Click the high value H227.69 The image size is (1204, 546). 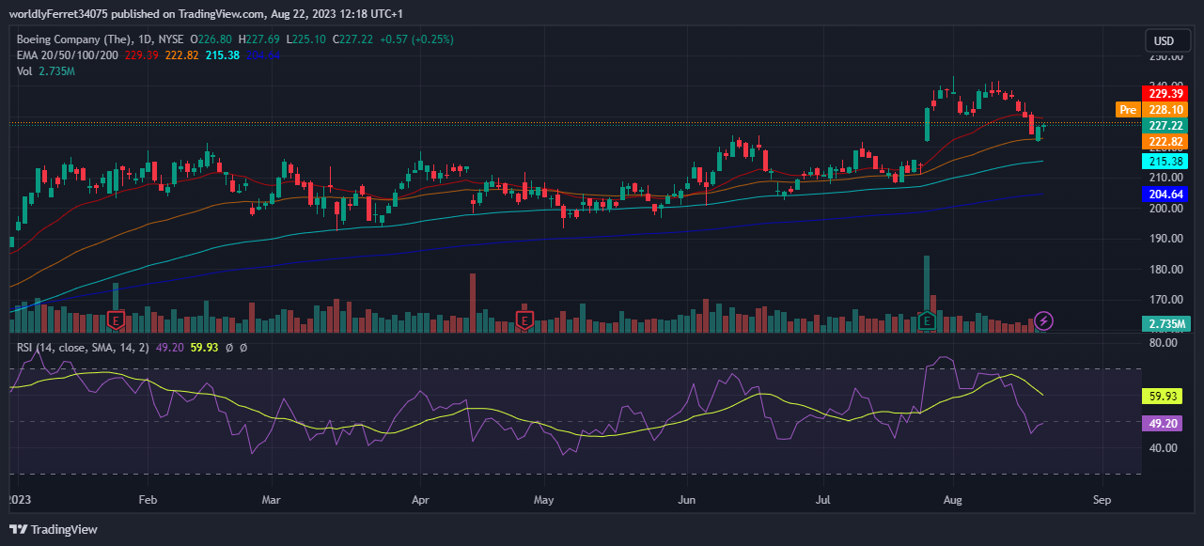pyautogui.click(x=260, y=40)
